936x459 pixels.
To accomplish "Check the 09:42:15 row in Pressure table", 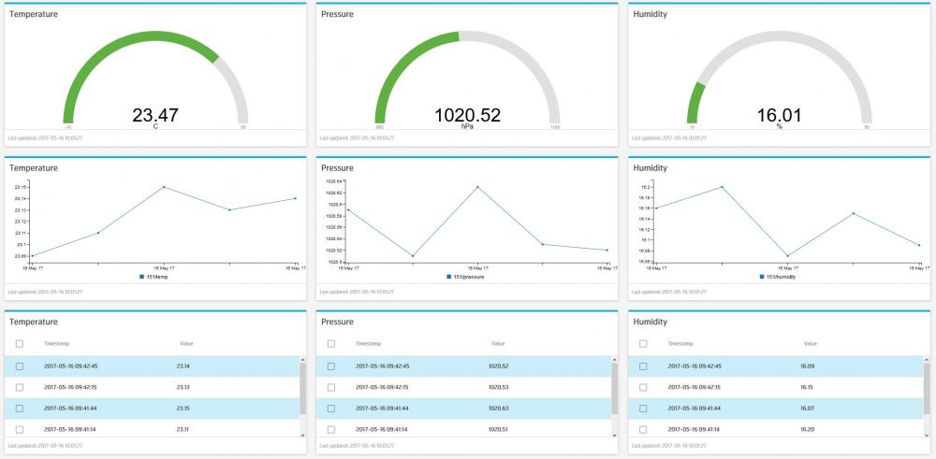I will point(330,387).
